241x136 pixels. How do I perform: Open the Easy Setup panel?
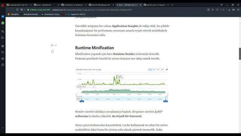(238, 10)
